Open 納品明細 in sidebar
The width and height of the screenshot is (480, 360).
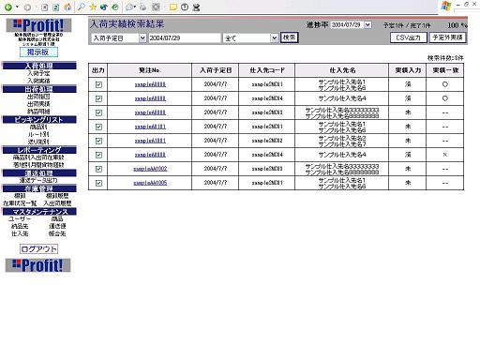(38, 112)
